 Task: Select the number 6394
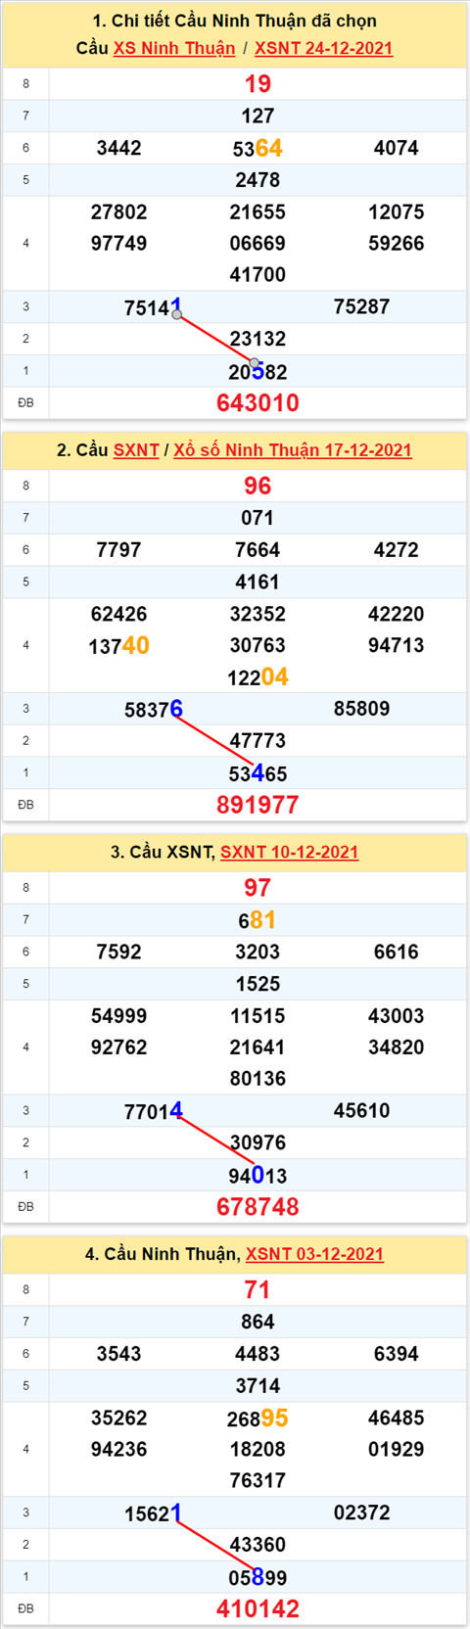[397, 1355]
